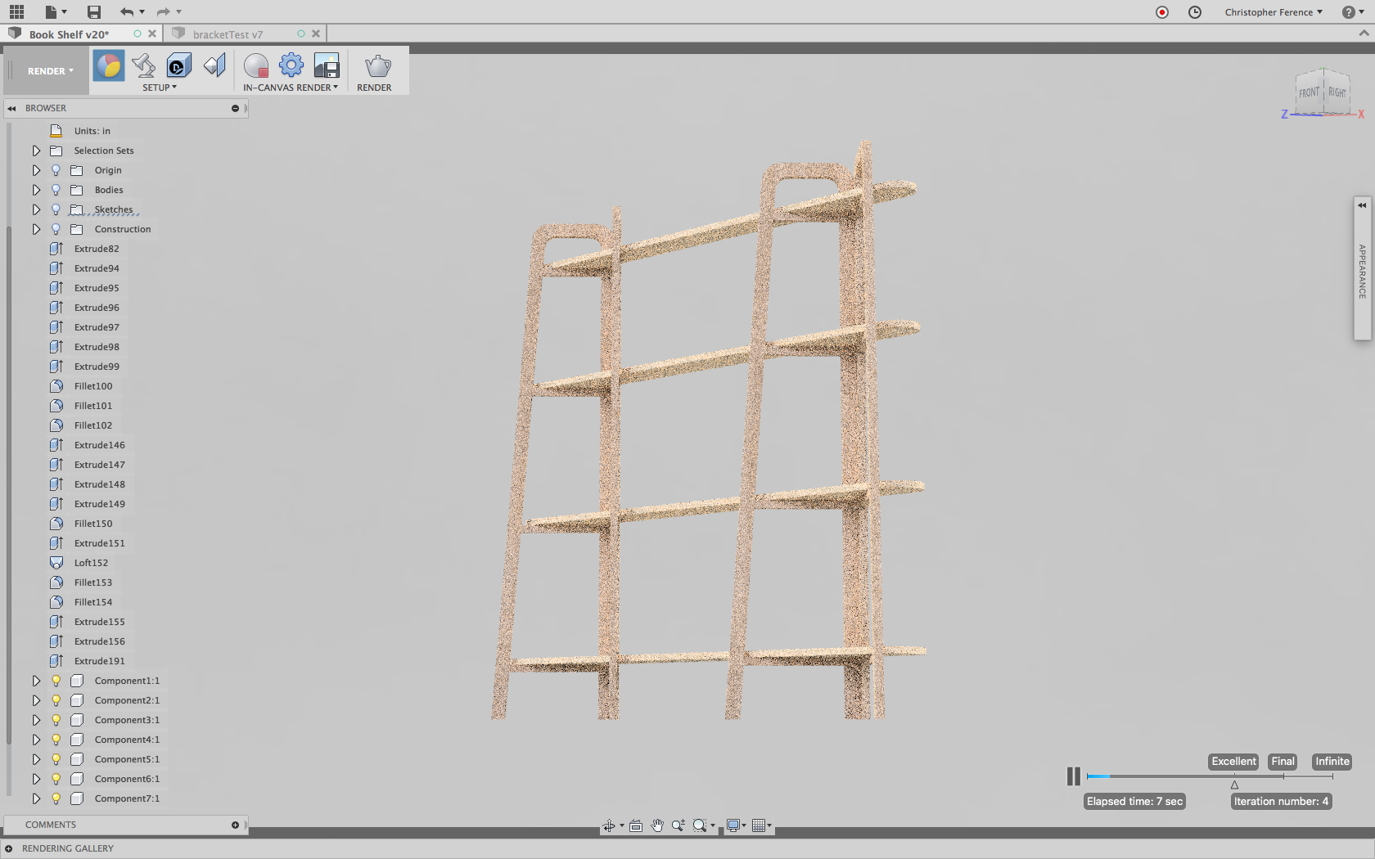Screen dimensions: 1375x859
Task: Expand Component6:1 tree node
Action: [x=36, y=779]
